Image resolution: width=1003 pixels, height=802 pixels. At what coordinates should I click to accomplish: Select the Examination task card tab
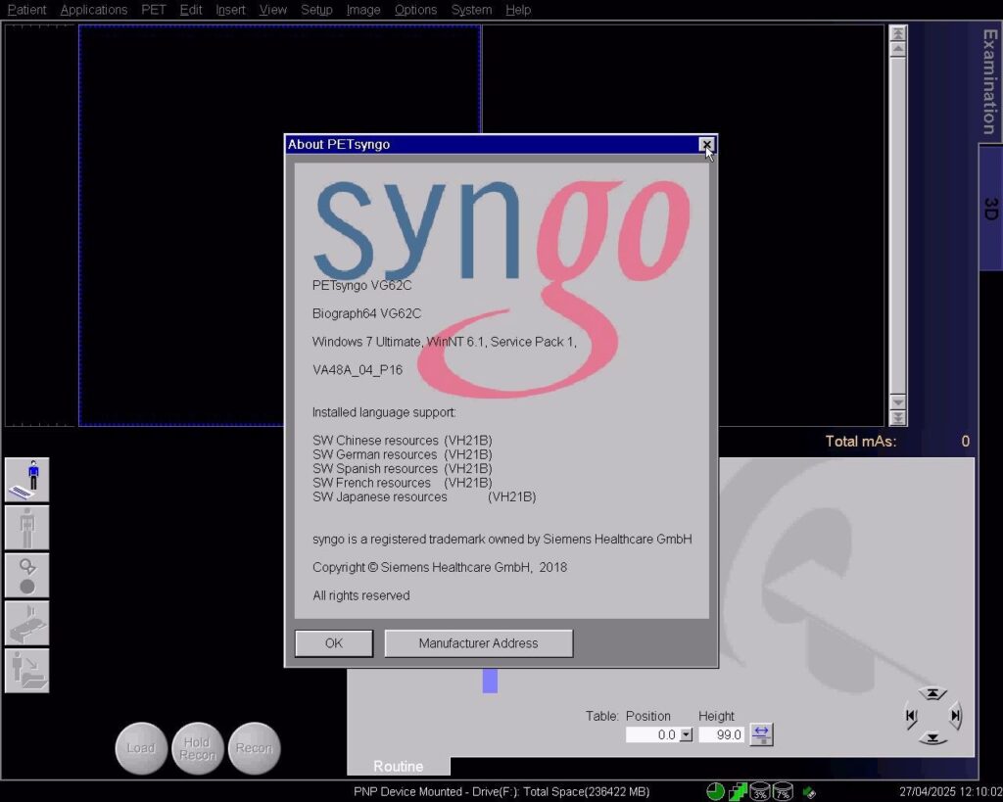pos(990,81)
